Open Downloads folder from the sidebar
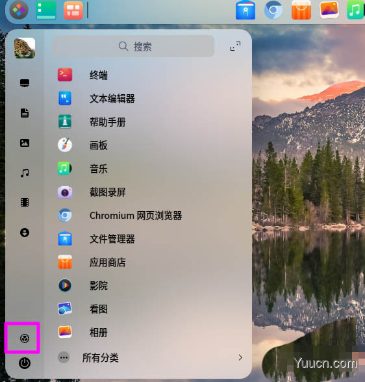 [25, 233]
